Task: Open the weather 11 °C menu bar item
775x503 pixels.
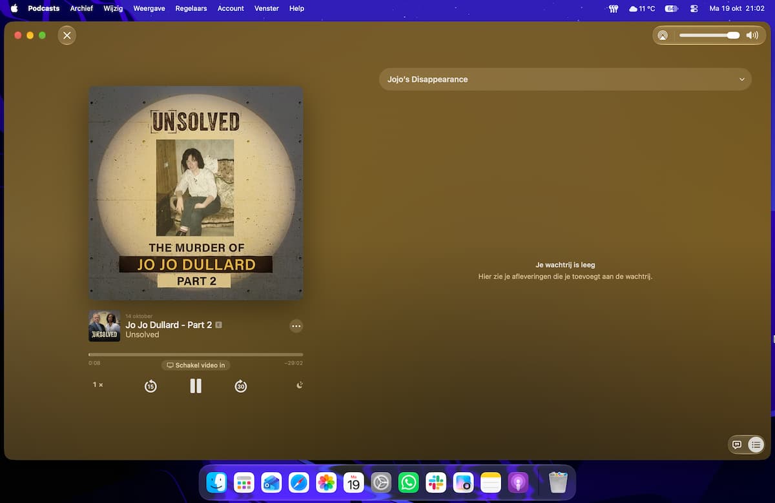Action: [642, 8]
